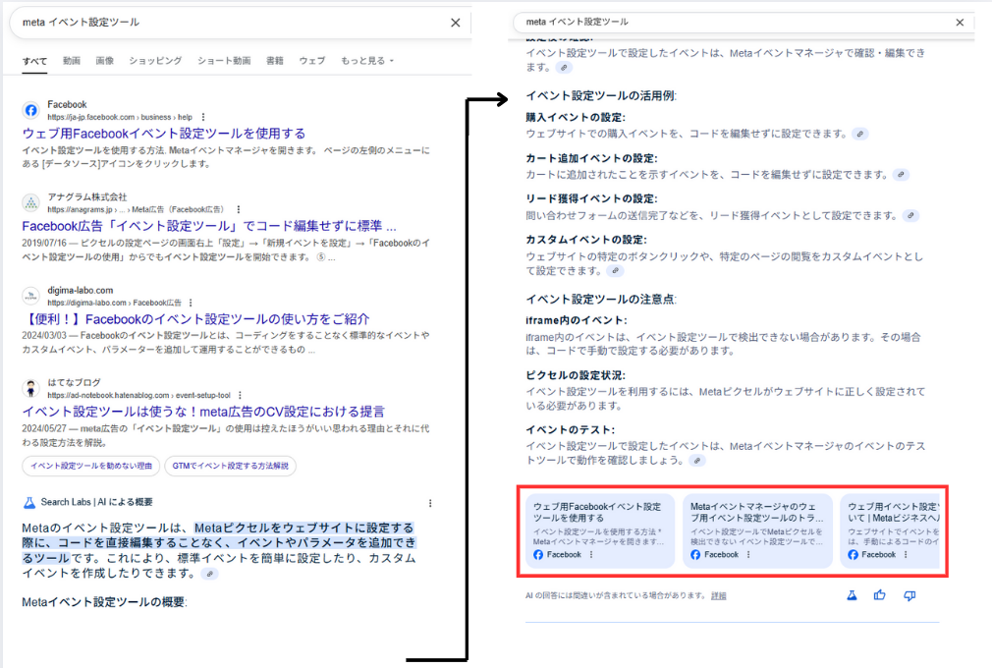The width and height of the screenshot is (992, 668).
Task: Click the アナグラム株式会社 favicon
Action: click(x=31, y=202)
